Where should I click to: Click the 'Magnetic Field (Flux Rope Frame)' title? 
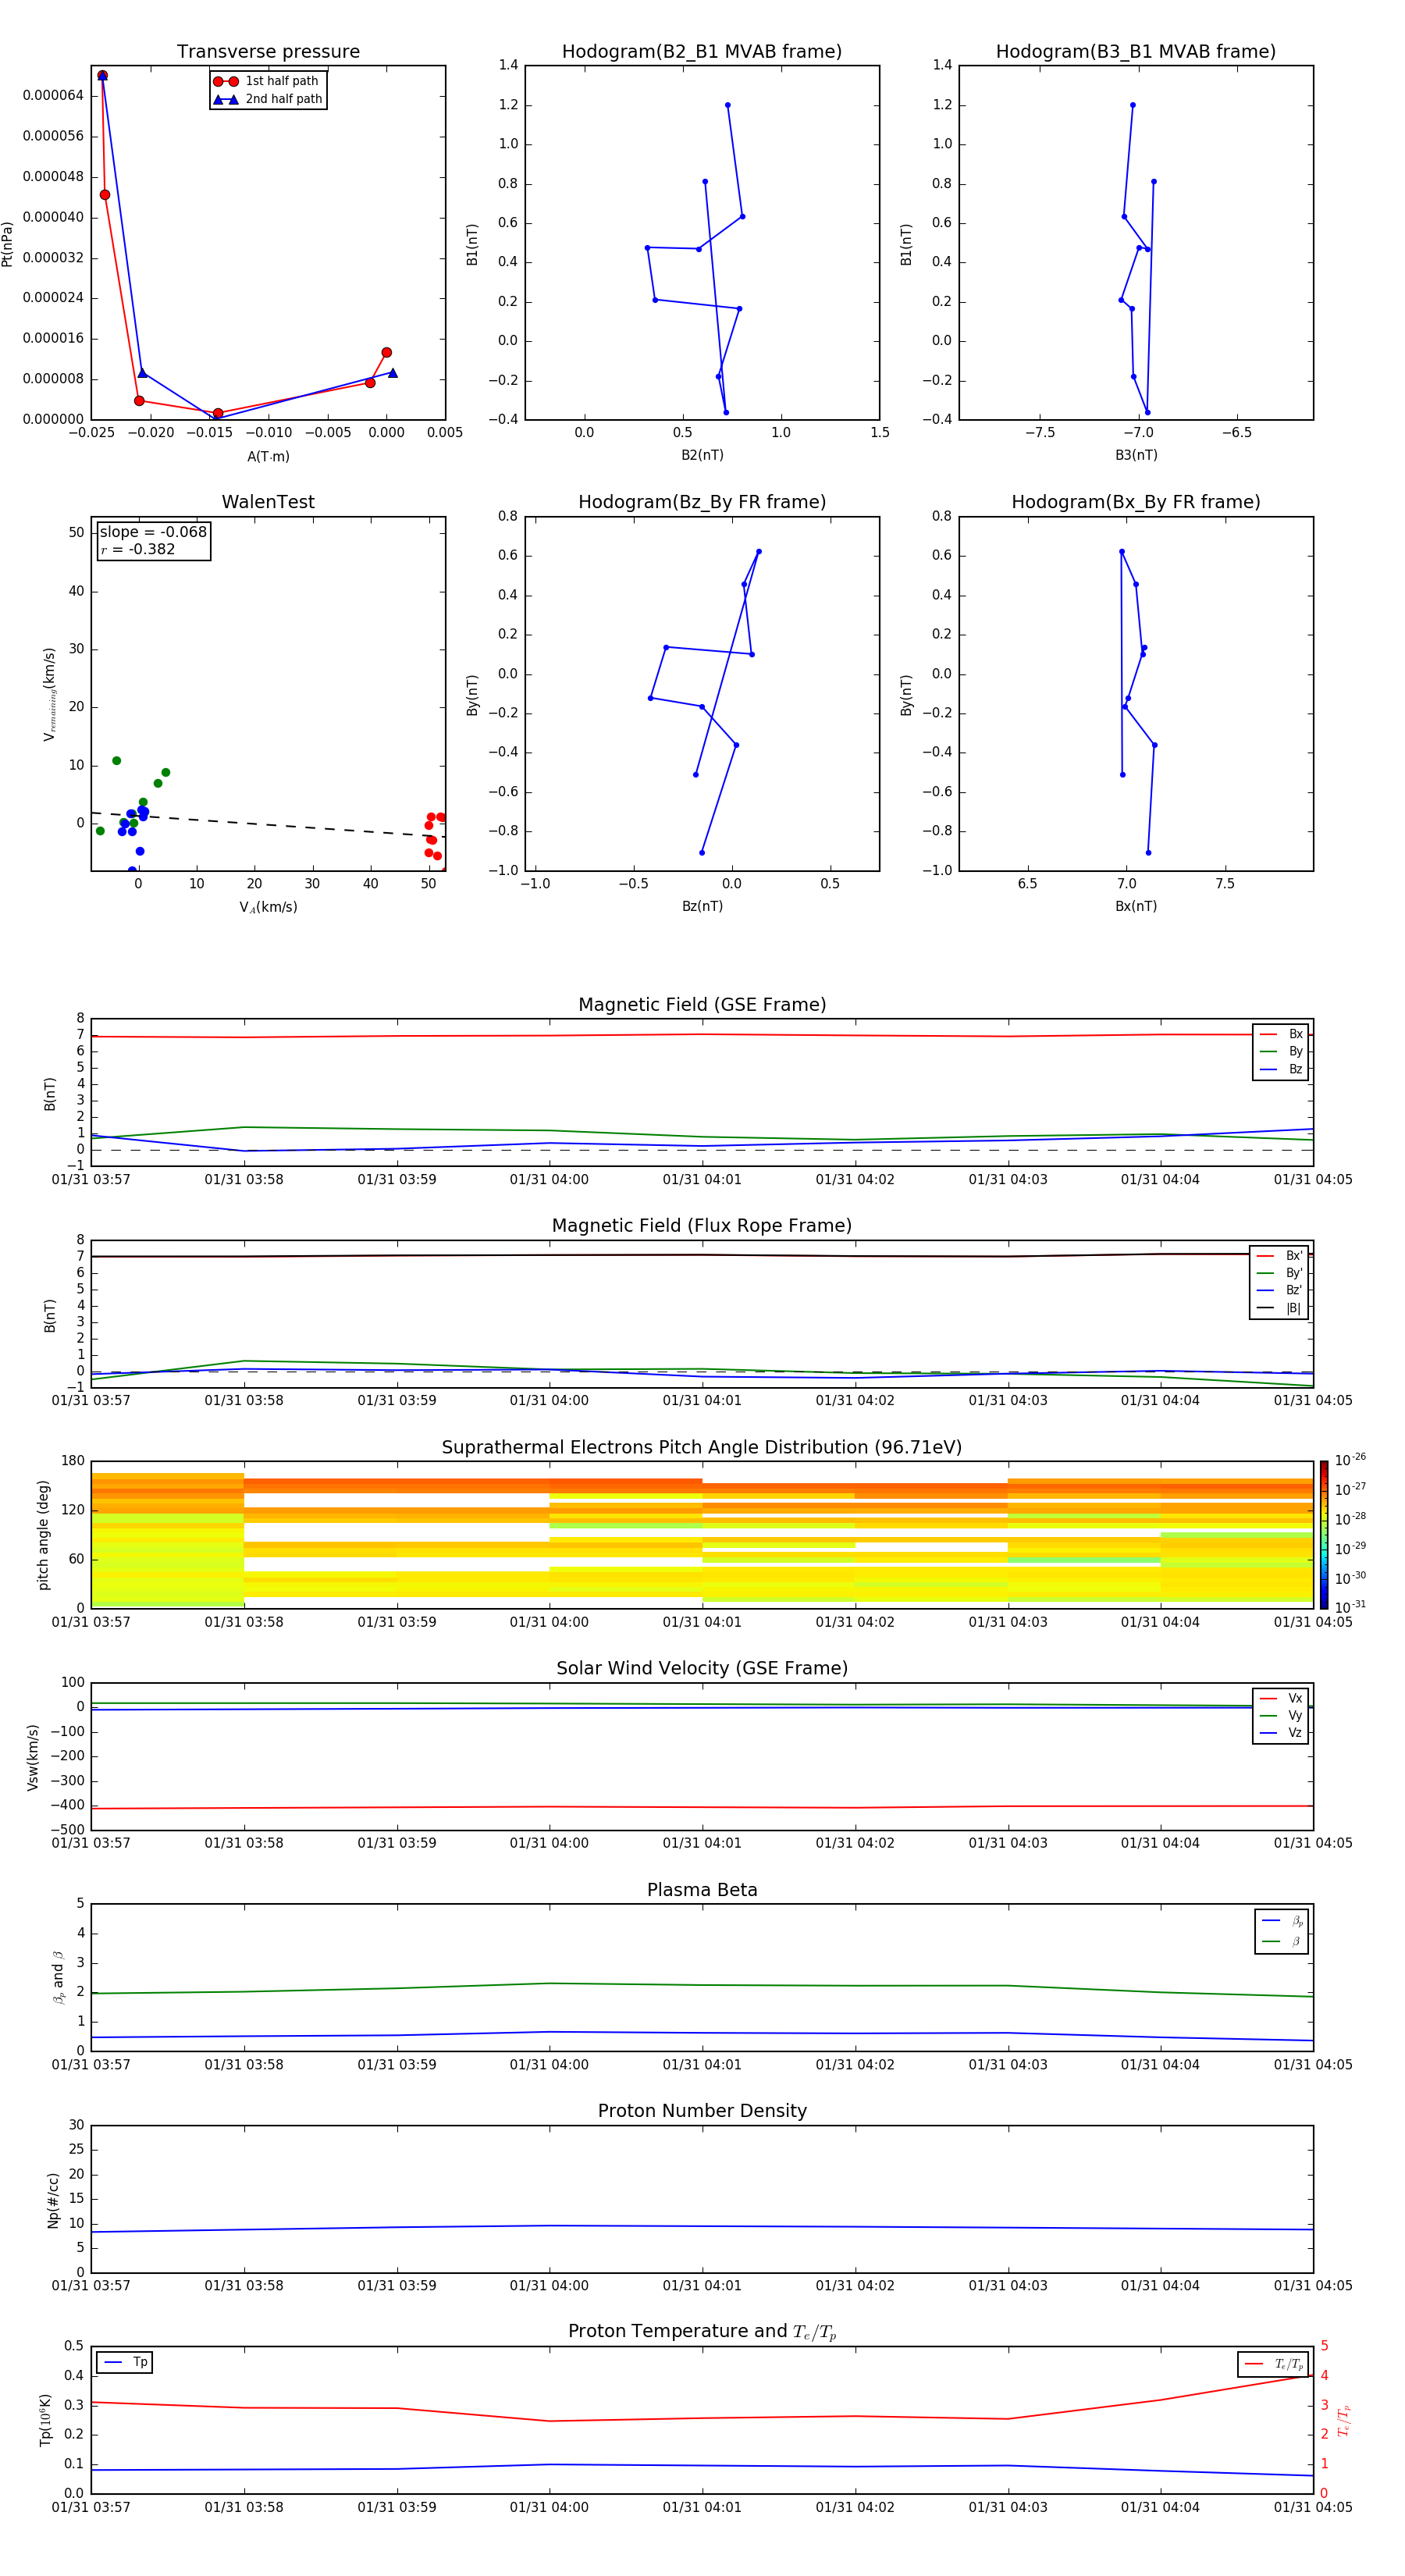(702, 1226)
